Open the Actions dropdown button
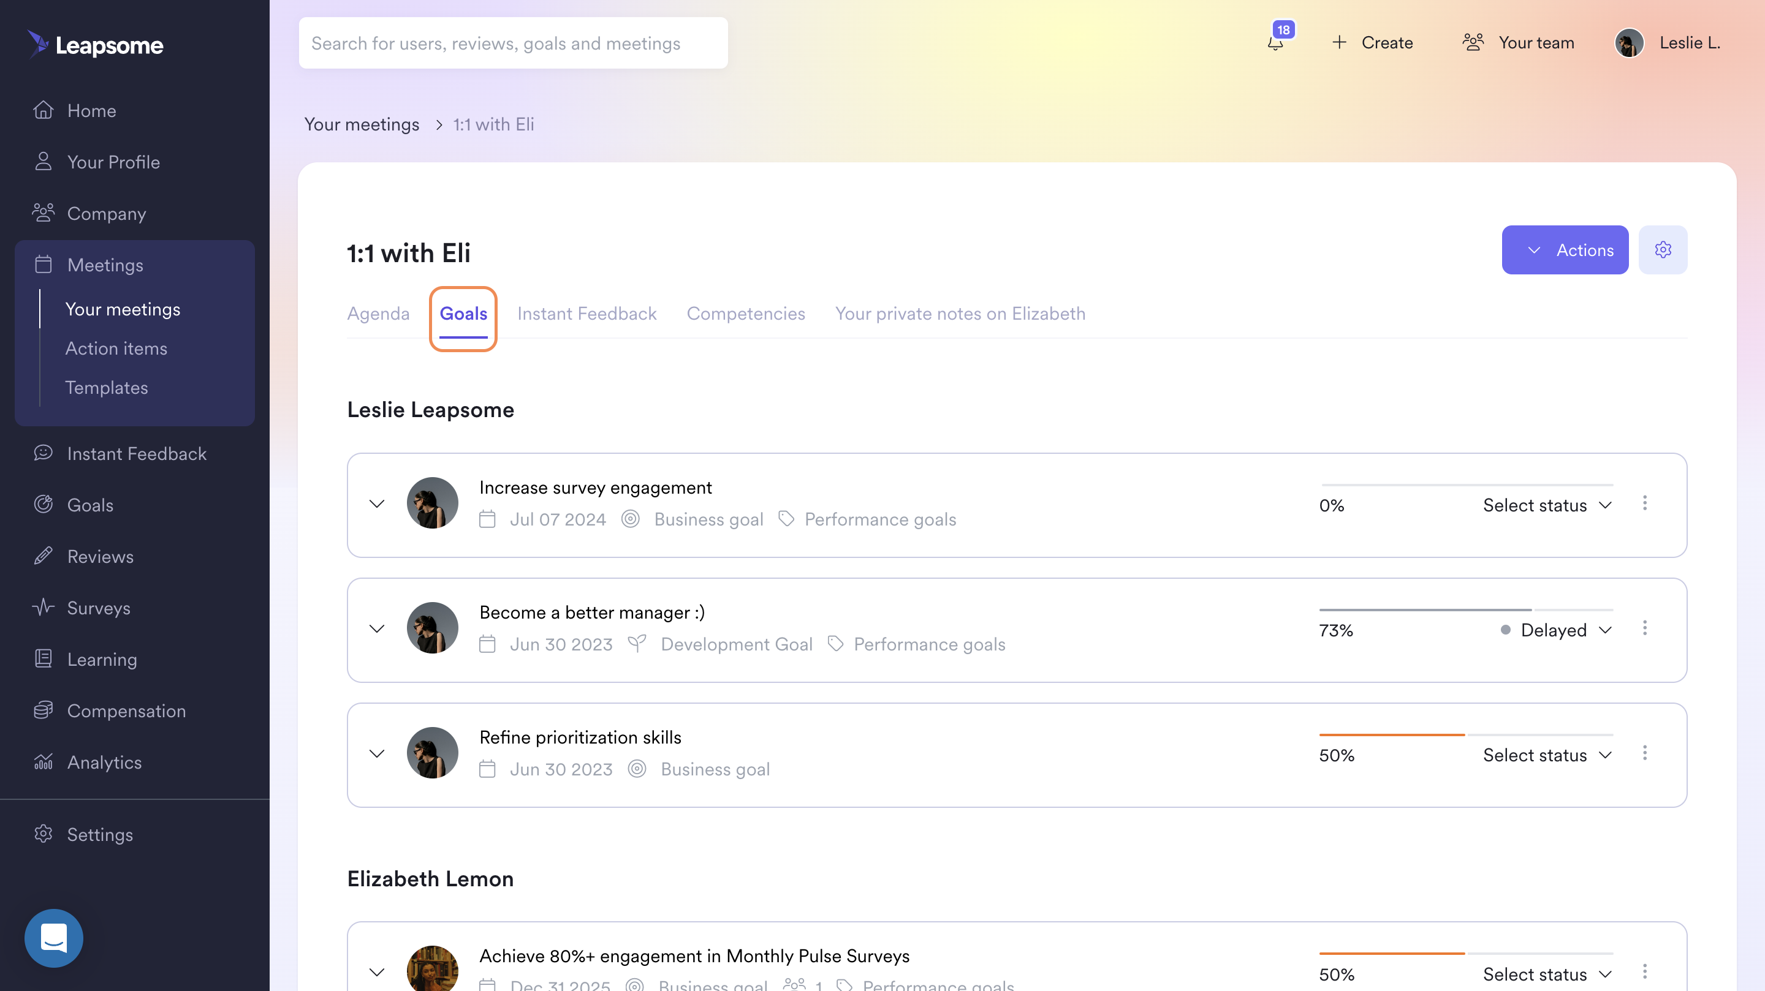Image resolution: width=1765 pixels, height=991 pixels. pyautogui.click(x=1565, y=250)
